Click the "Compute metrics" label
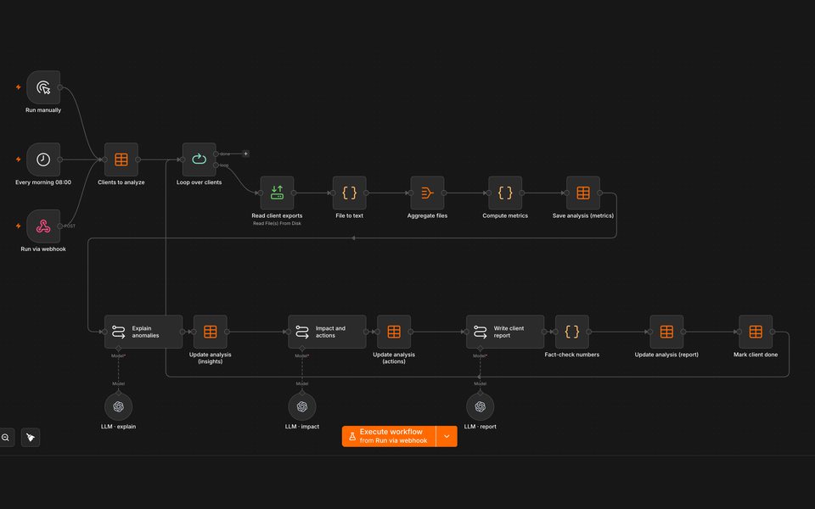815x509 pixels. coord(505,215)
